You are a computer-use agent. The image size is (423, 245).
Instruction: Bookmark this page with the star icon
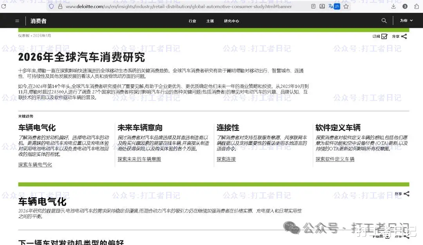[346, 6]
